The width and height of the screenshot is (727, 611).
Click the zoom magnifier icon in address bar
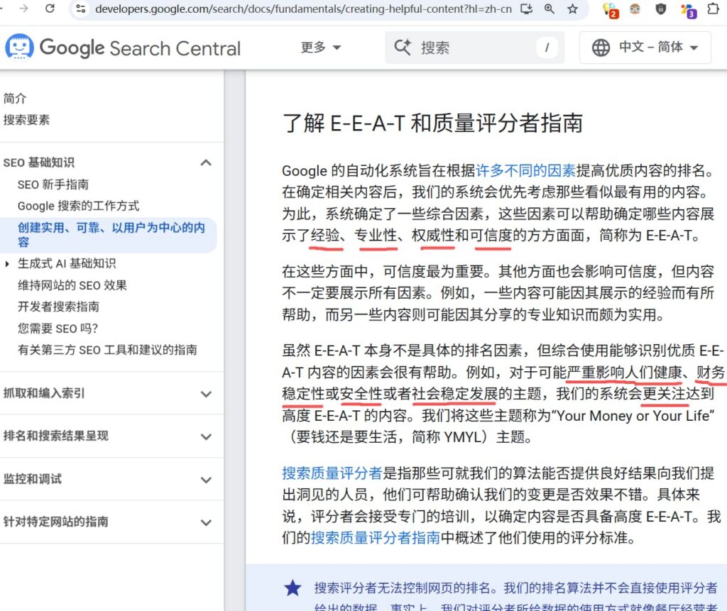550,9
